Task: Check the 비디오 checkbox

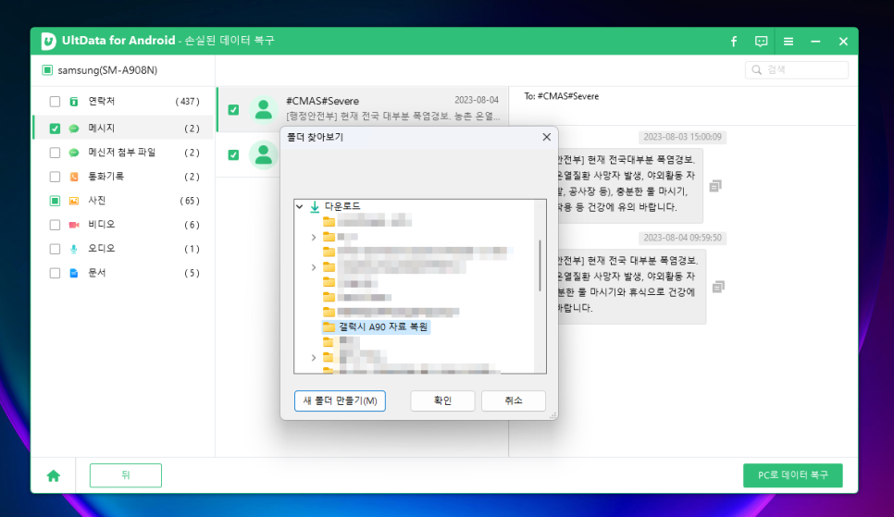Action: (55, 225)
